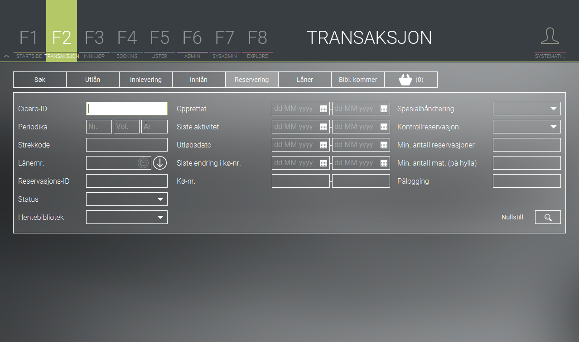Screen dimensions: 579x342
Task: Switch to the Låner tab
Action: click(305, 80)
